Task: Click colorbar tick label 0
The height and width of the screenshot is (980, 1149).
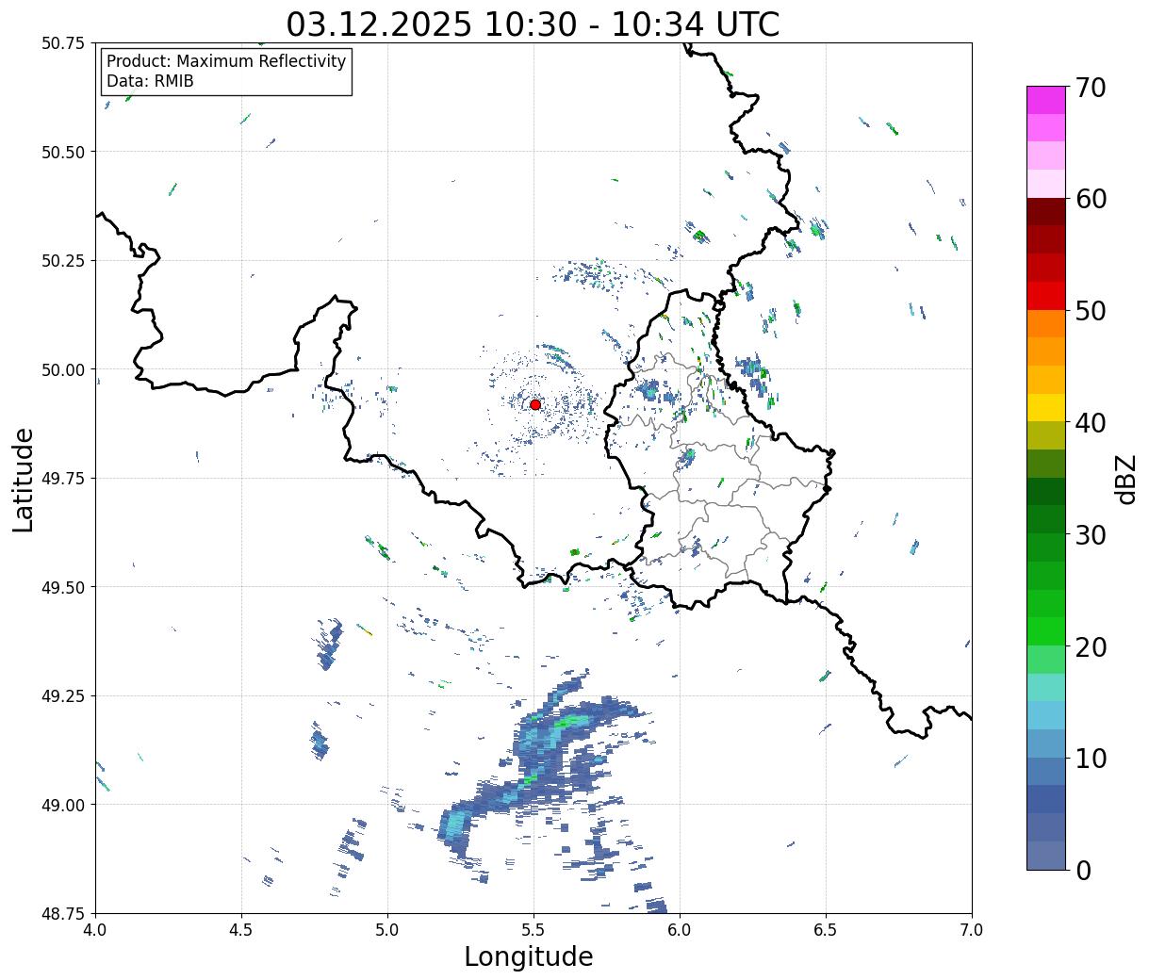Action: [1083, 870]
